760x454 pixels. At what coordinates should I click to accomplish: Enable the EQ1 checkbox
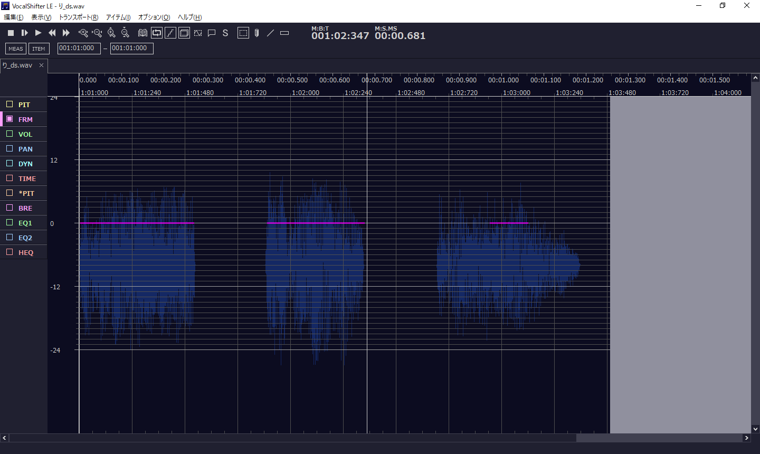click(x=9, y=223)
